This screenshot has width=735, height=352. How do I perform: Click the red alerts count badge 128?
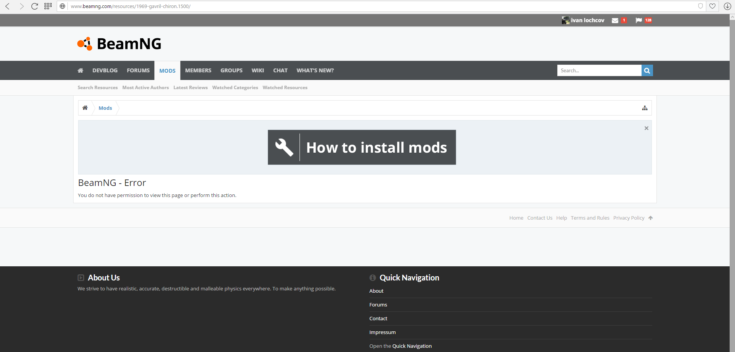pos(648,20)
